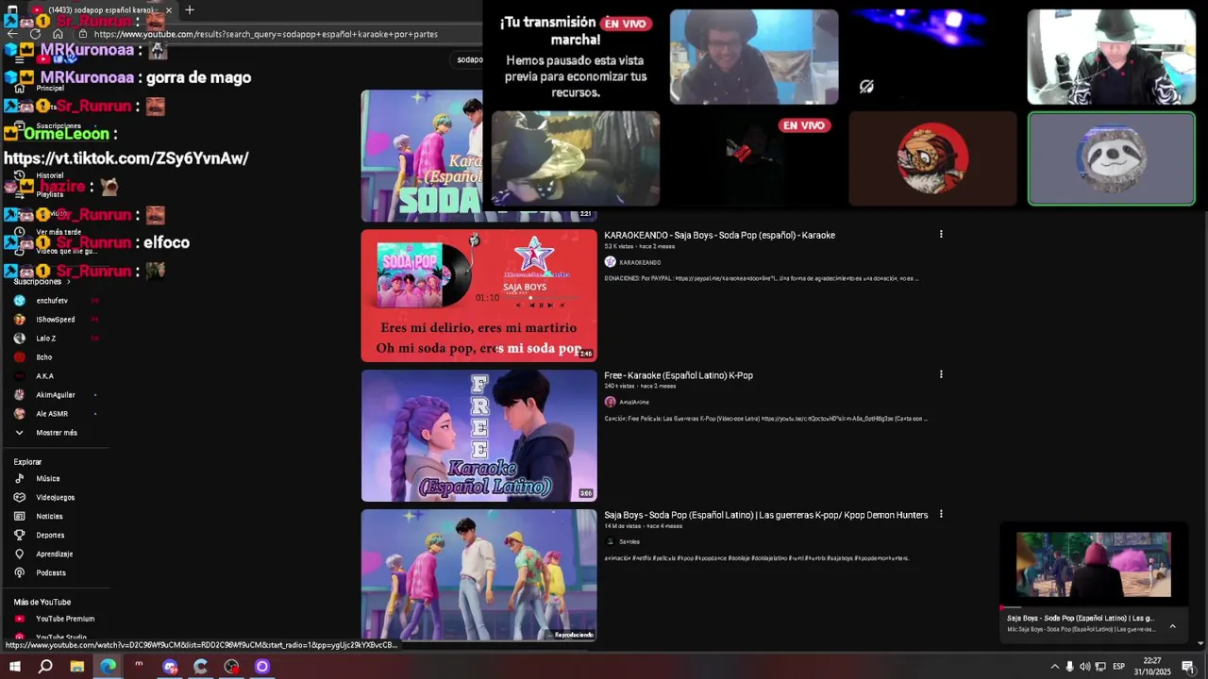1208x679 pixels.
Task: Open the volume tray icon
Action: tap(1084, 667)
